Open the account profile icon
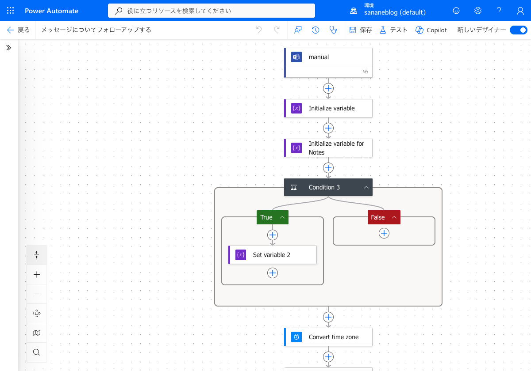Screen dimensions: 531x371 [x=520, y=11]
